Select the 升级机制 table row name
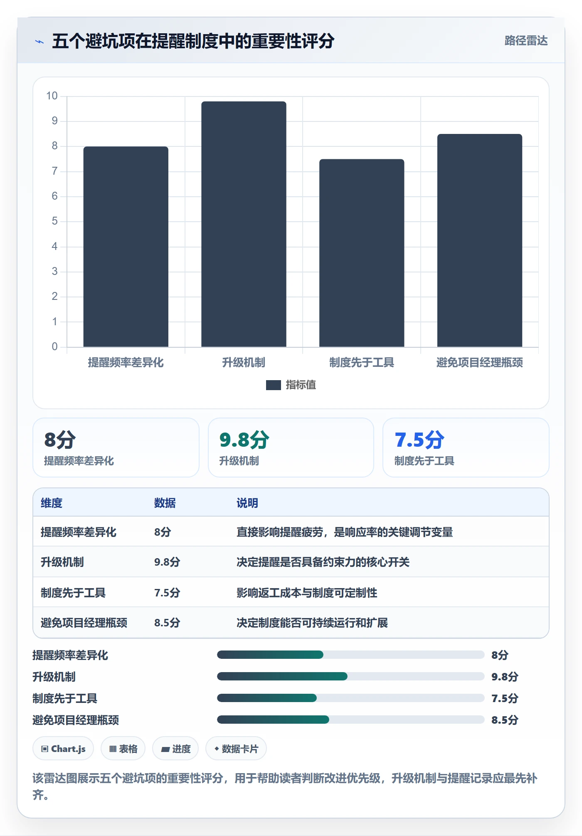The image size is (582, 836). (x=62, y=562)
